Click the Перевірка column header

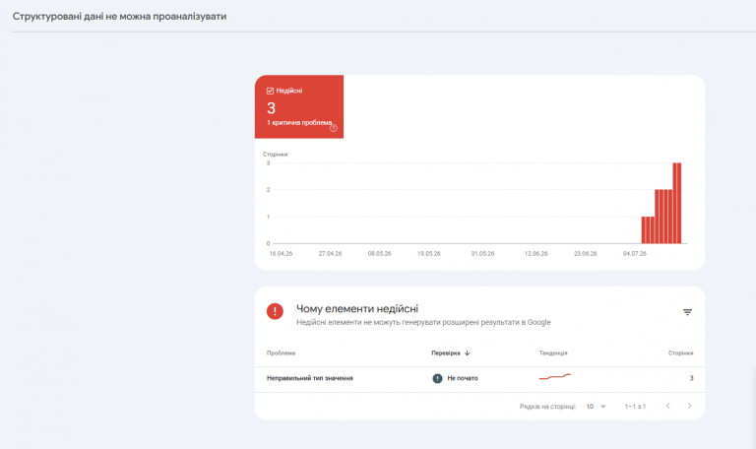point(446,353)
